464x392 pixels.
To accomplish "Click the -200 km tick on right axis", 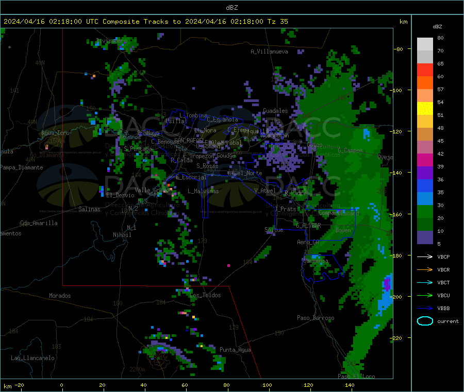I will [x=397, y=297].
